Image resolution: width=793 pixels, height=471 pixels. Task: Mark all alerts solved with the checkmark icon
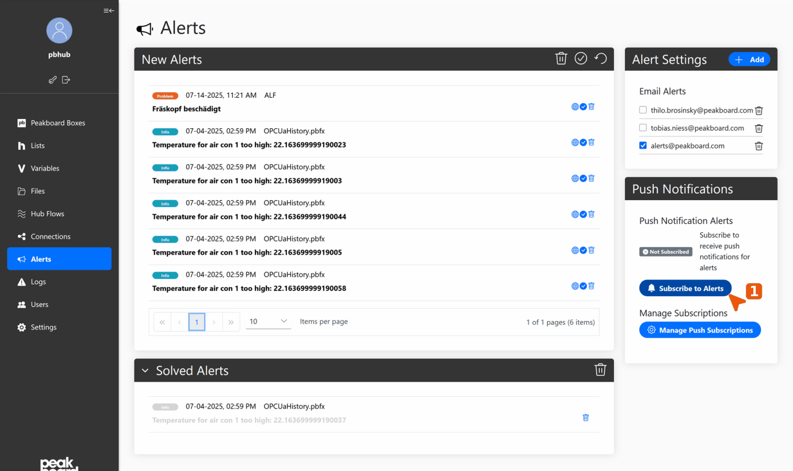coord(580,58)
